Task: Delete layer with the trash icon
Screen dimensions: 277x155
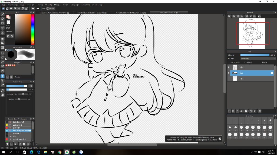Action: pyautogui.click(x=259, y=111)
